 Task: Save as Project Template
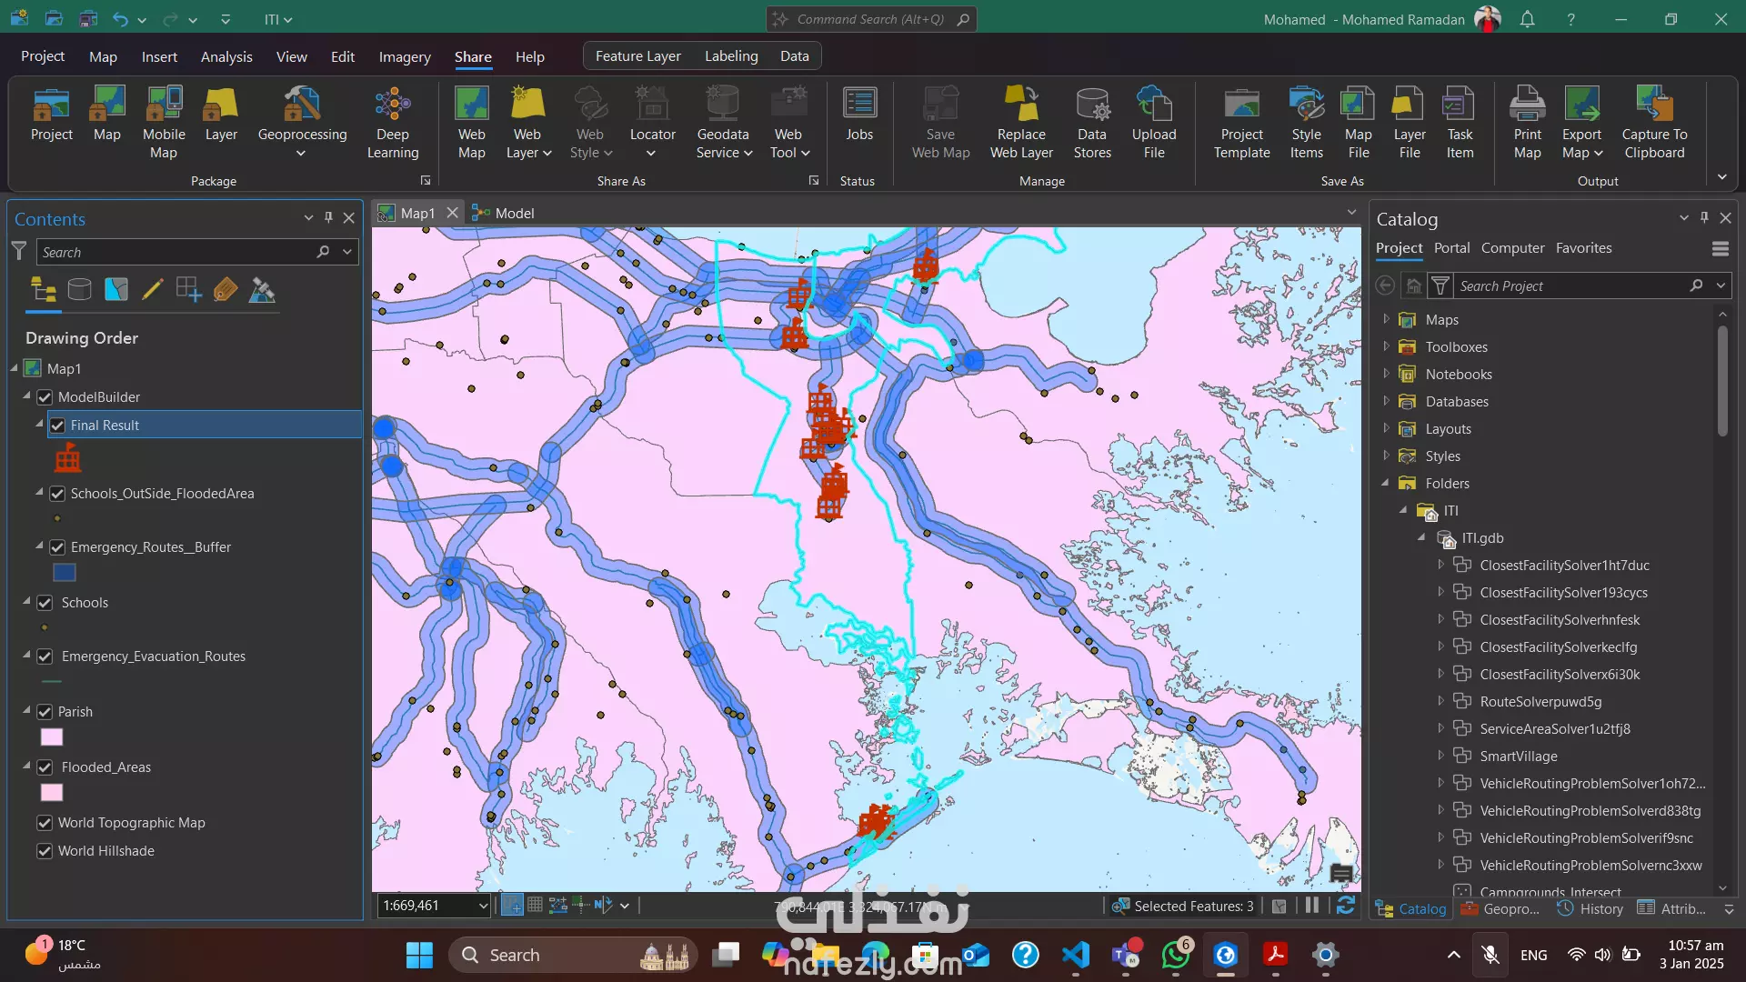tap(1241, 122)
